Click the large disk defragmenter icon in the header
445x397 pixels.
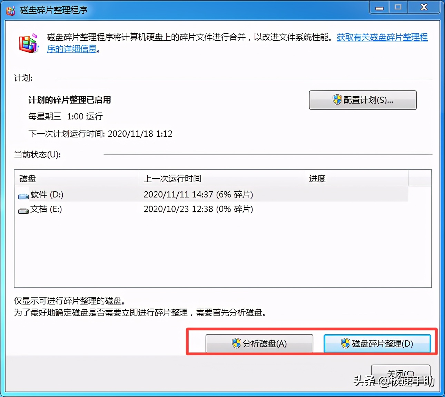29,43
